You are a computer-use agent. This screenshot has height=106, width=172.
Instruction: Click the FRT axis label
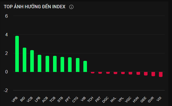98,99
